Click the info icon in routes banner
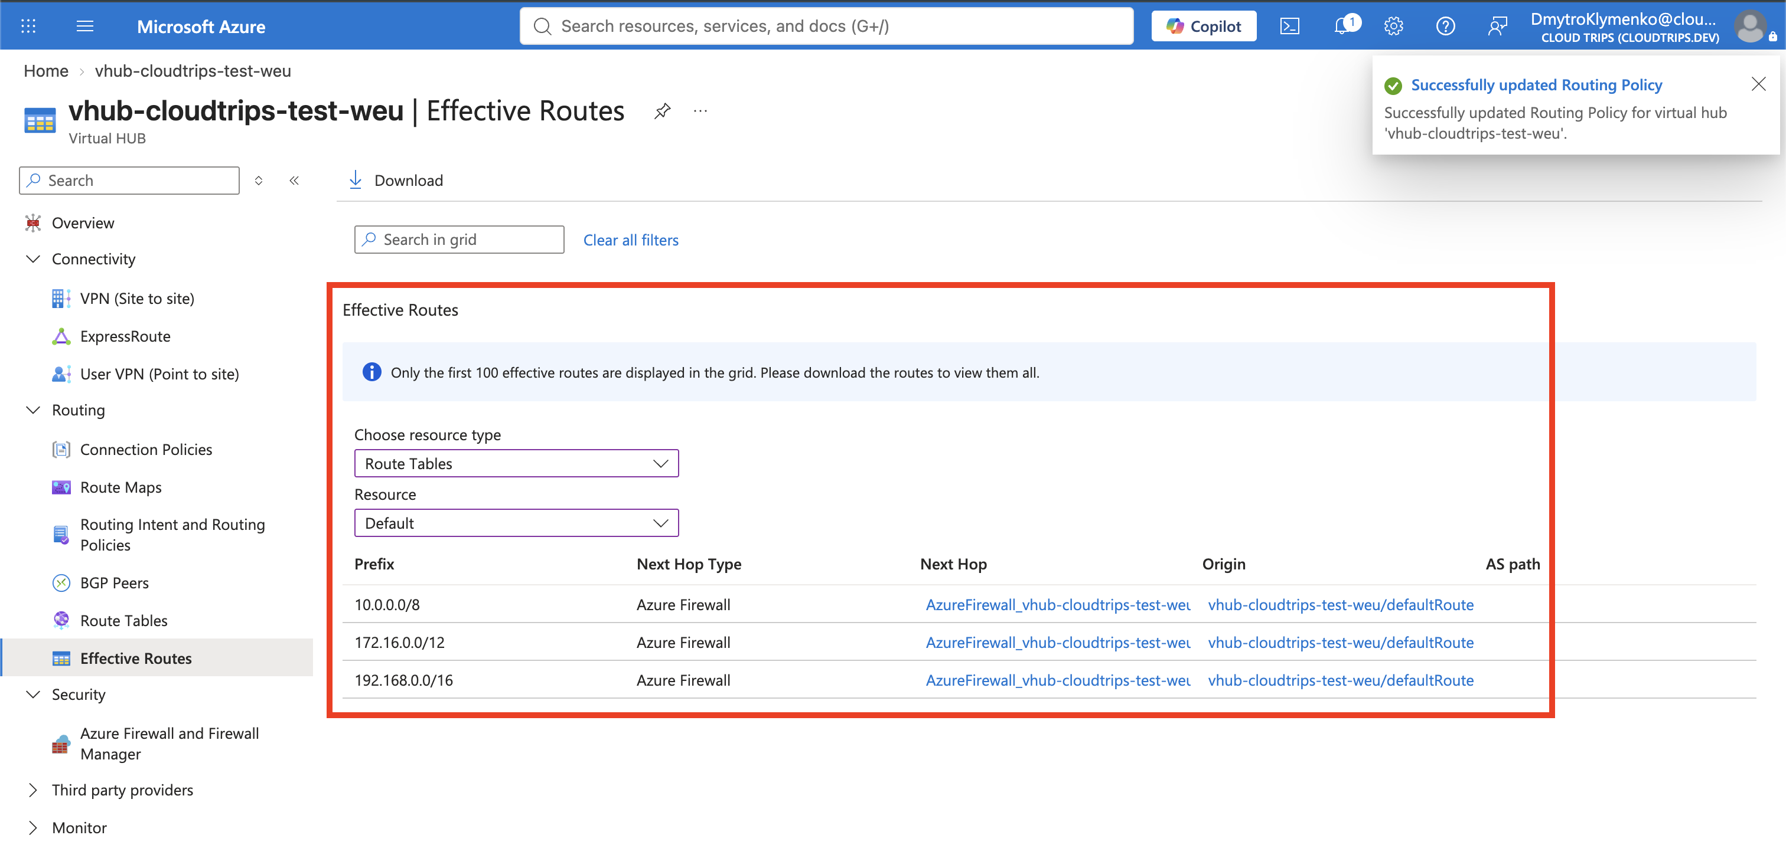1786x858 pixels. tap(371, 372)
